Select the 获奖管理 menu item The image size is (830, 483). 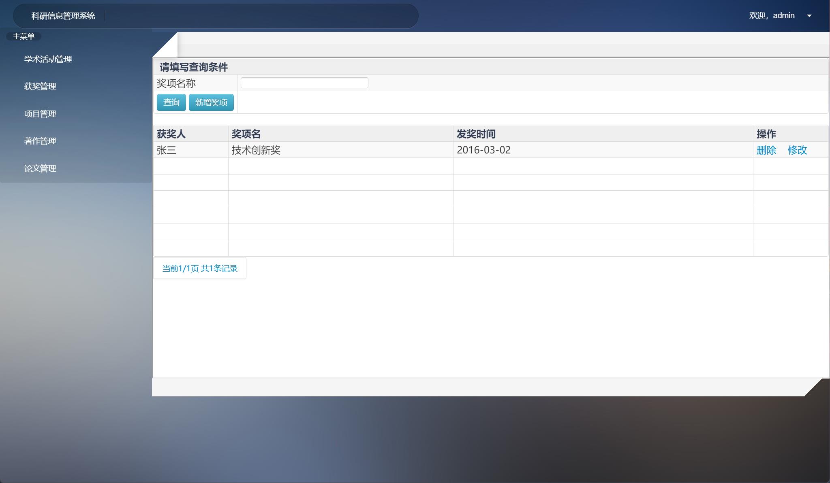[x=40, y=86]
